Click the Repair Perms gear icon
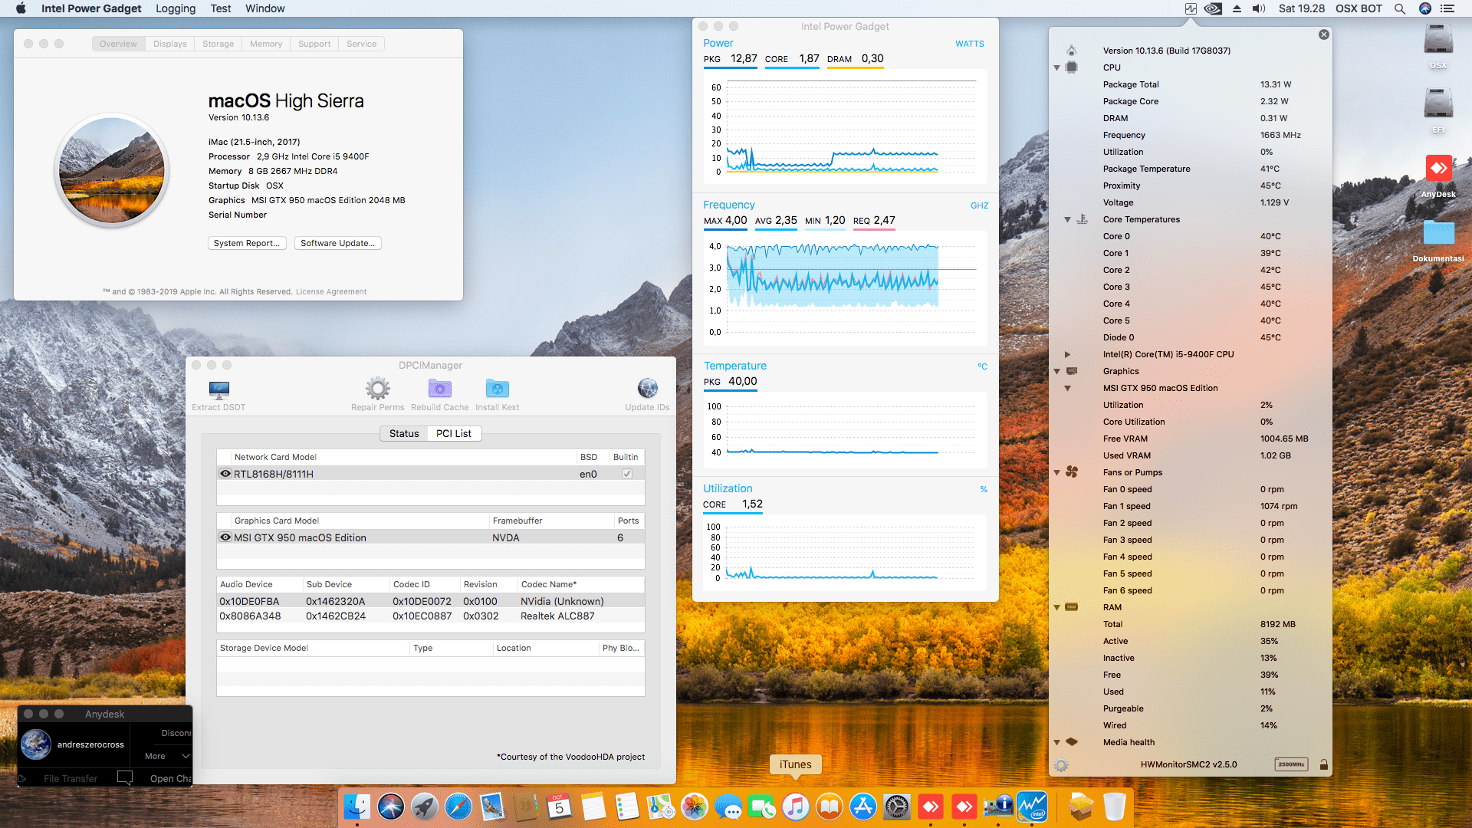The height and width of the screenshot is (828, 1472). click(377, 389)
